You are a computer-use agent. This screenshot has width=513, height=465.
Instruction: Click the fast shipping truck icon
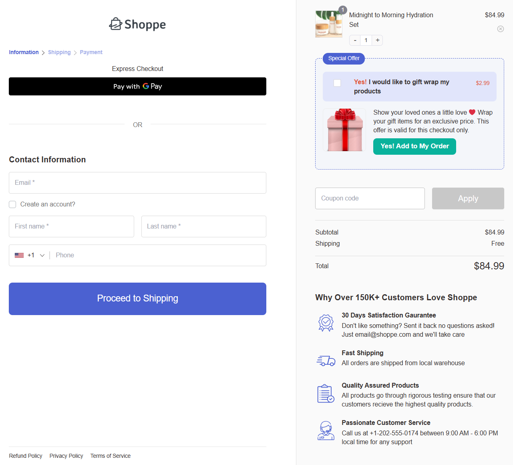(x=326, y=361)
